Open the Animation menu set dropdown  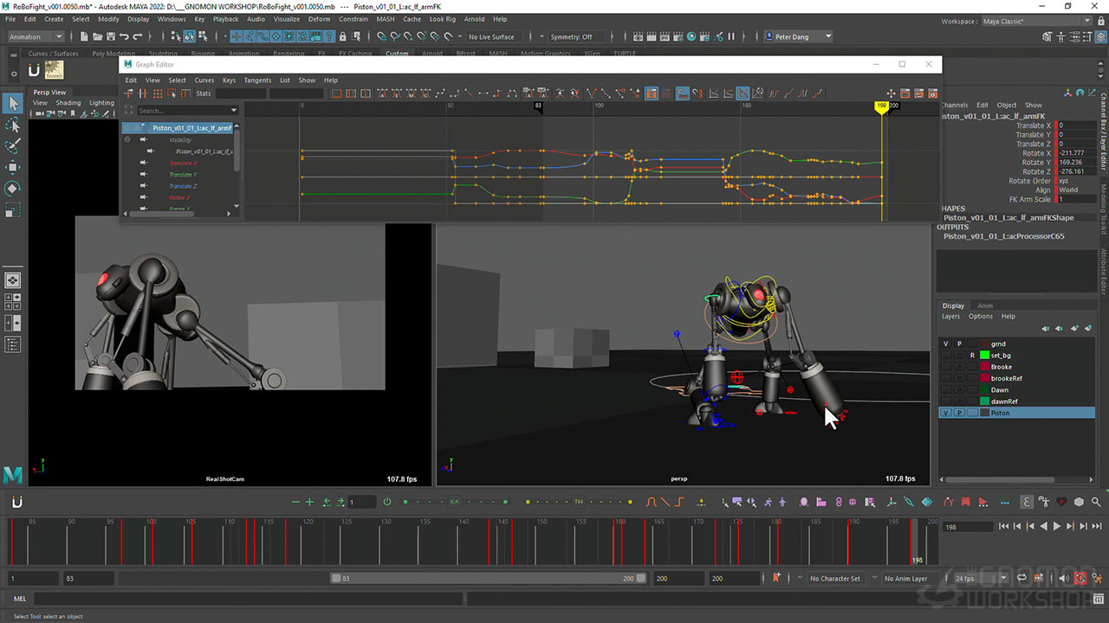pyautogui.click(x=36, y=36)
